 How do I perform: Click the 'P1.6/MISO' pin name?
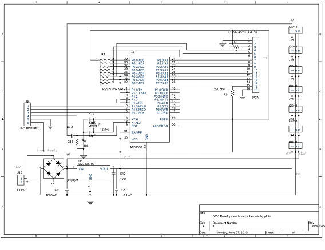[138, 110]
